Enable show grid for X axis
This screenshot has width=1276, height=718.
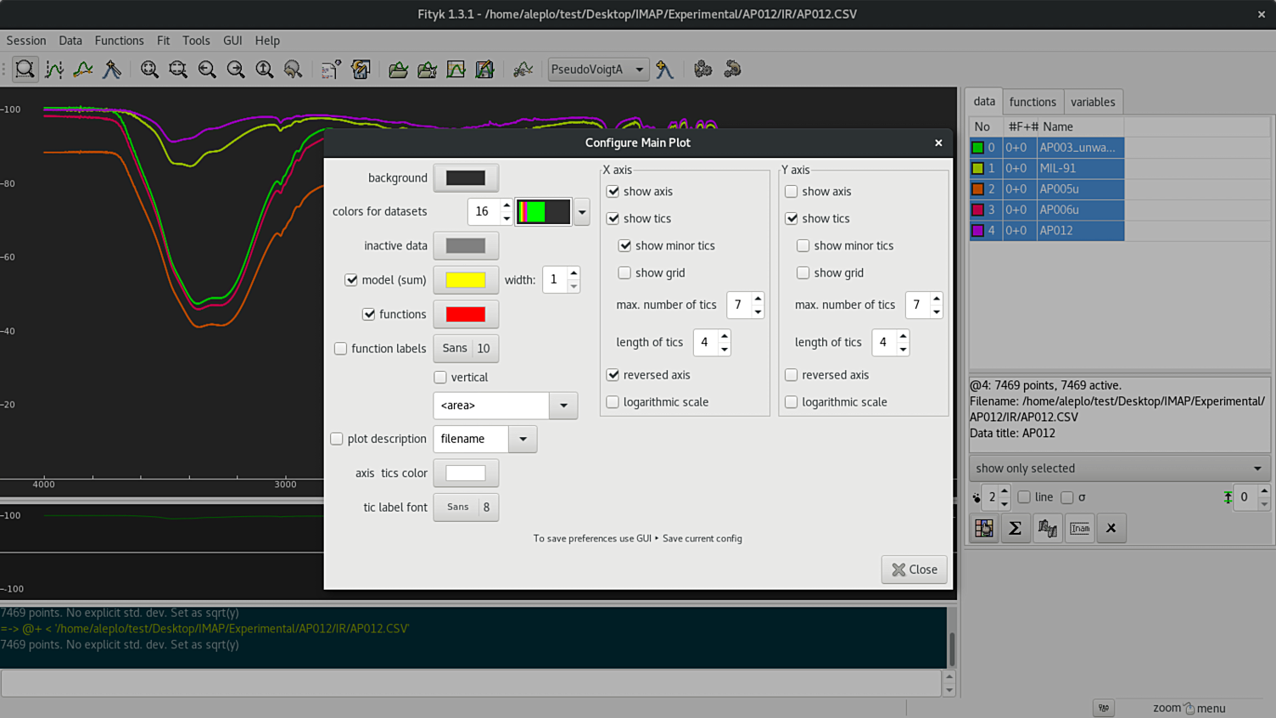tap(625, 273)
